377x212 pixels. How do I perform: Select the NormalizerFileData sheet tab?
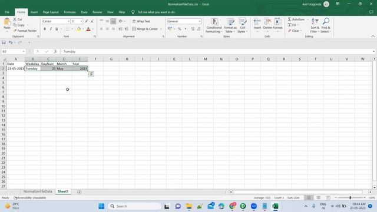click(x=38, y=191)
